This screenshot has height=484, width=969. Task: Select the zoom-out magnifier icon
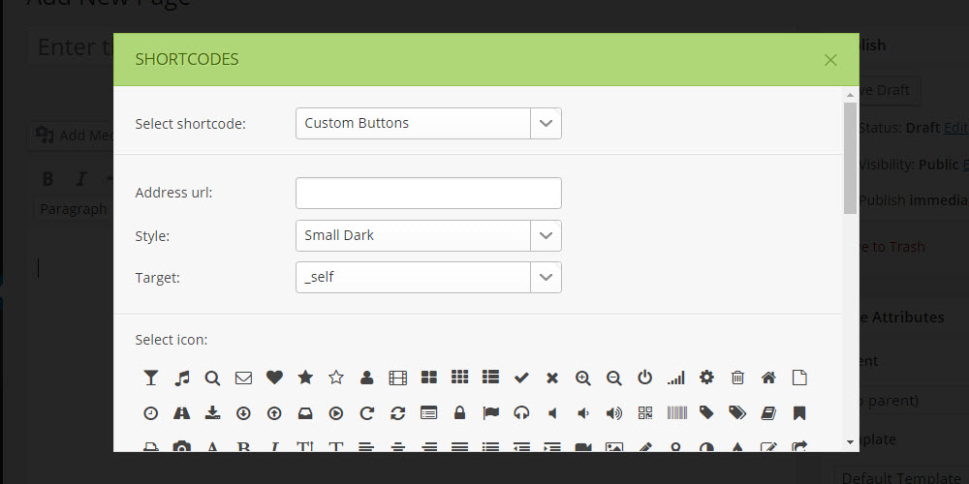tap(614, 378)
